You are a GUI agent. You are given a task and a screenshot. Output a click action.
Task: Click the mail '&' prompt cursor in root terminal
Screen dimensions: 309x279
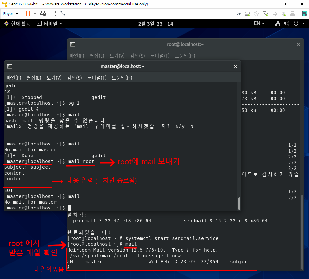click(x=74, y=267)
